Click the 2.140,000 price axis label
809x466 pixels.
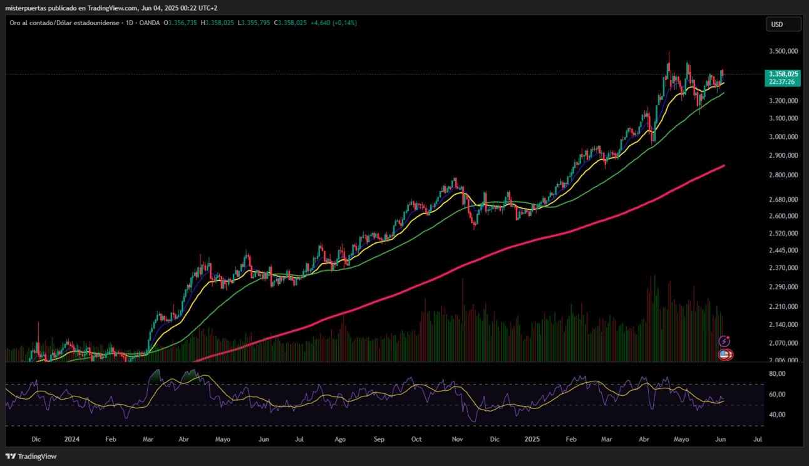(x=783, y=324)
